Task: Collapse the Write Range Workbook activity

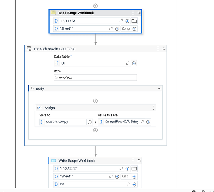Action: pyautogui.click(x=139, y=161)
